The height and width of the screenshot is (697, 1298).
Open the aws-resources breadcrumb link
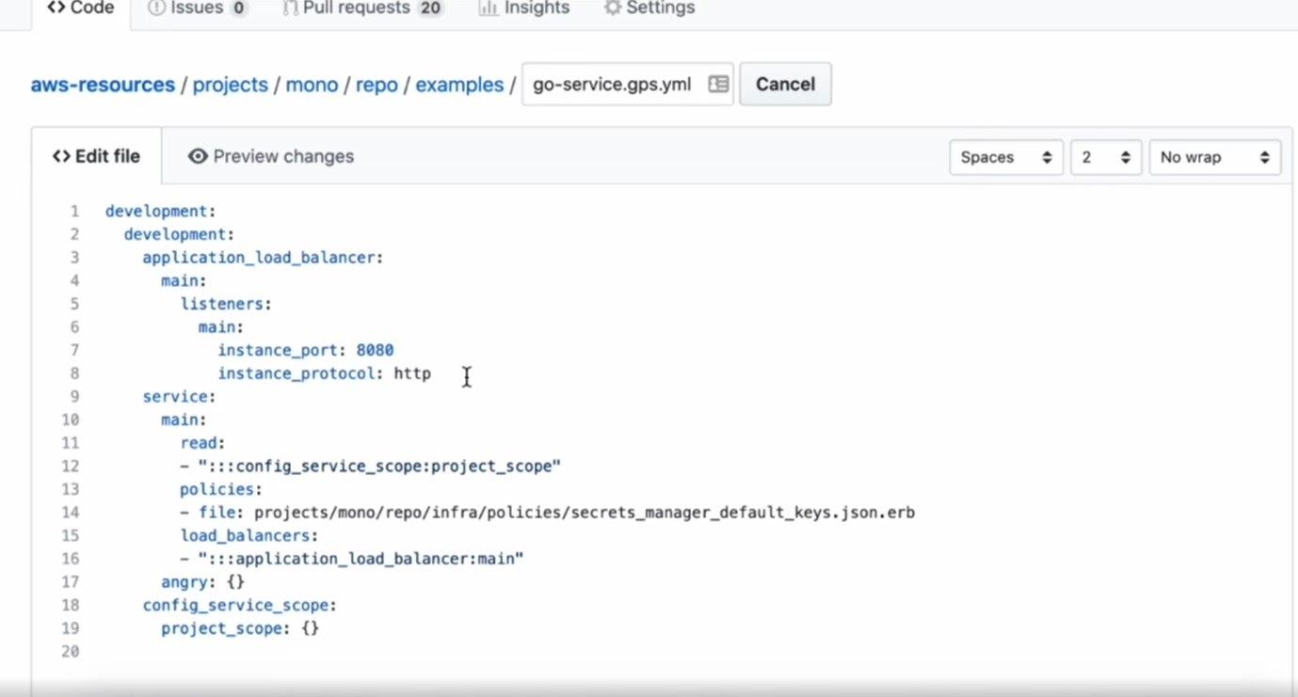pos(103,85)
